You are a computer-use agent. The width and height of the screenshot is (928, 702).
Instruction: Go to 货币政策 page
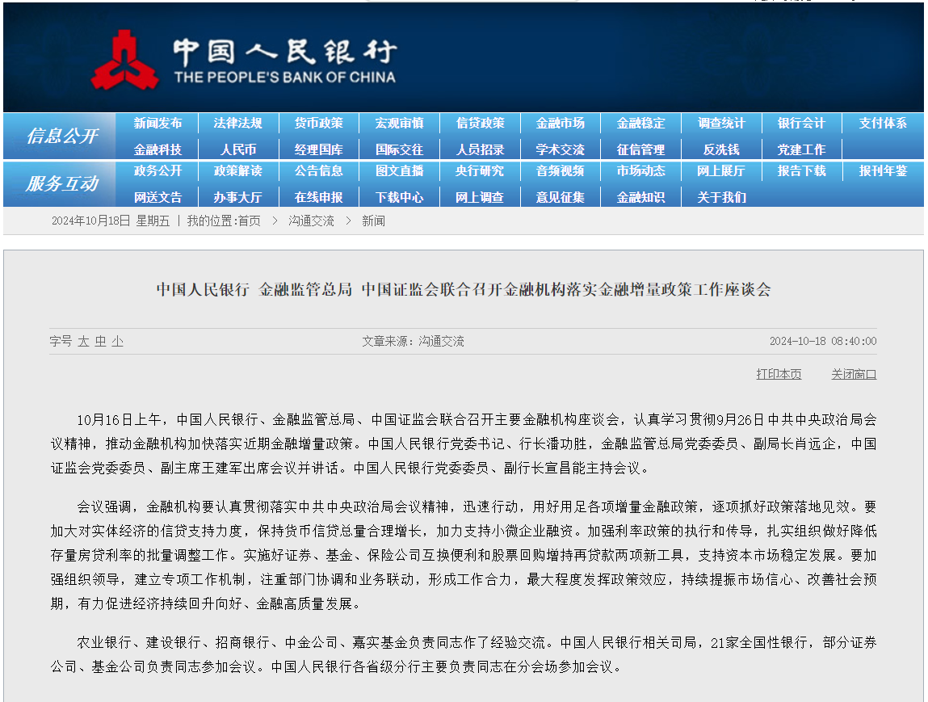(318, 123)
